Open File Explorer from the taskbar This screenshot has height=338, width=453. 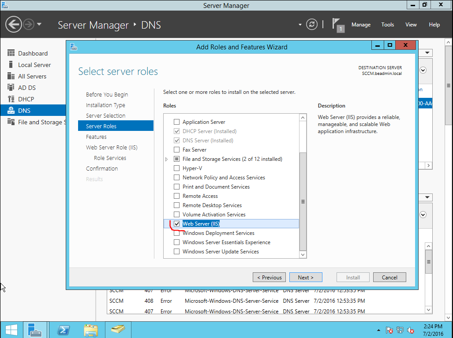(91, 330)
